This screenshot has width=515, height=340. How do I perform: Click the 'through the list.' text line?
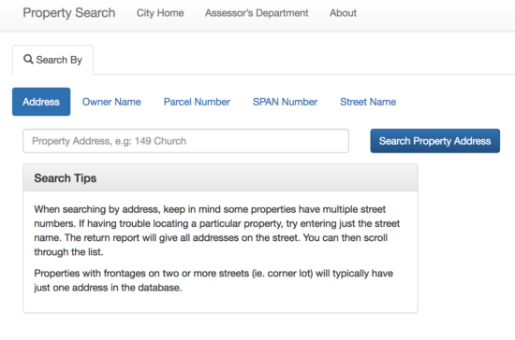click(x=68, y=252)
